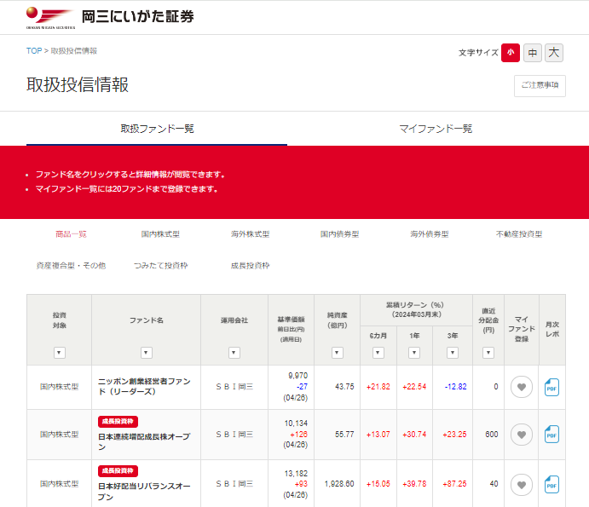Open sort dropdown under ファンド名 column
Viewport: 589px width, 507px height.
[x=146, y=353]
